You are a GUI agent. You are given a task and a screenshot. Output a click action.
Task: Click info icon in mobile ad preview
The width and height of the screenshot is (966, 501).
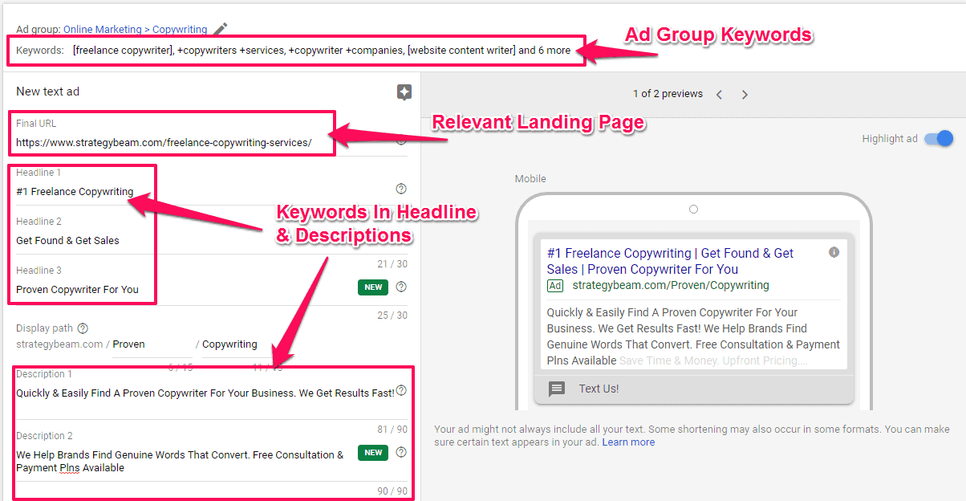click(834, 252)
